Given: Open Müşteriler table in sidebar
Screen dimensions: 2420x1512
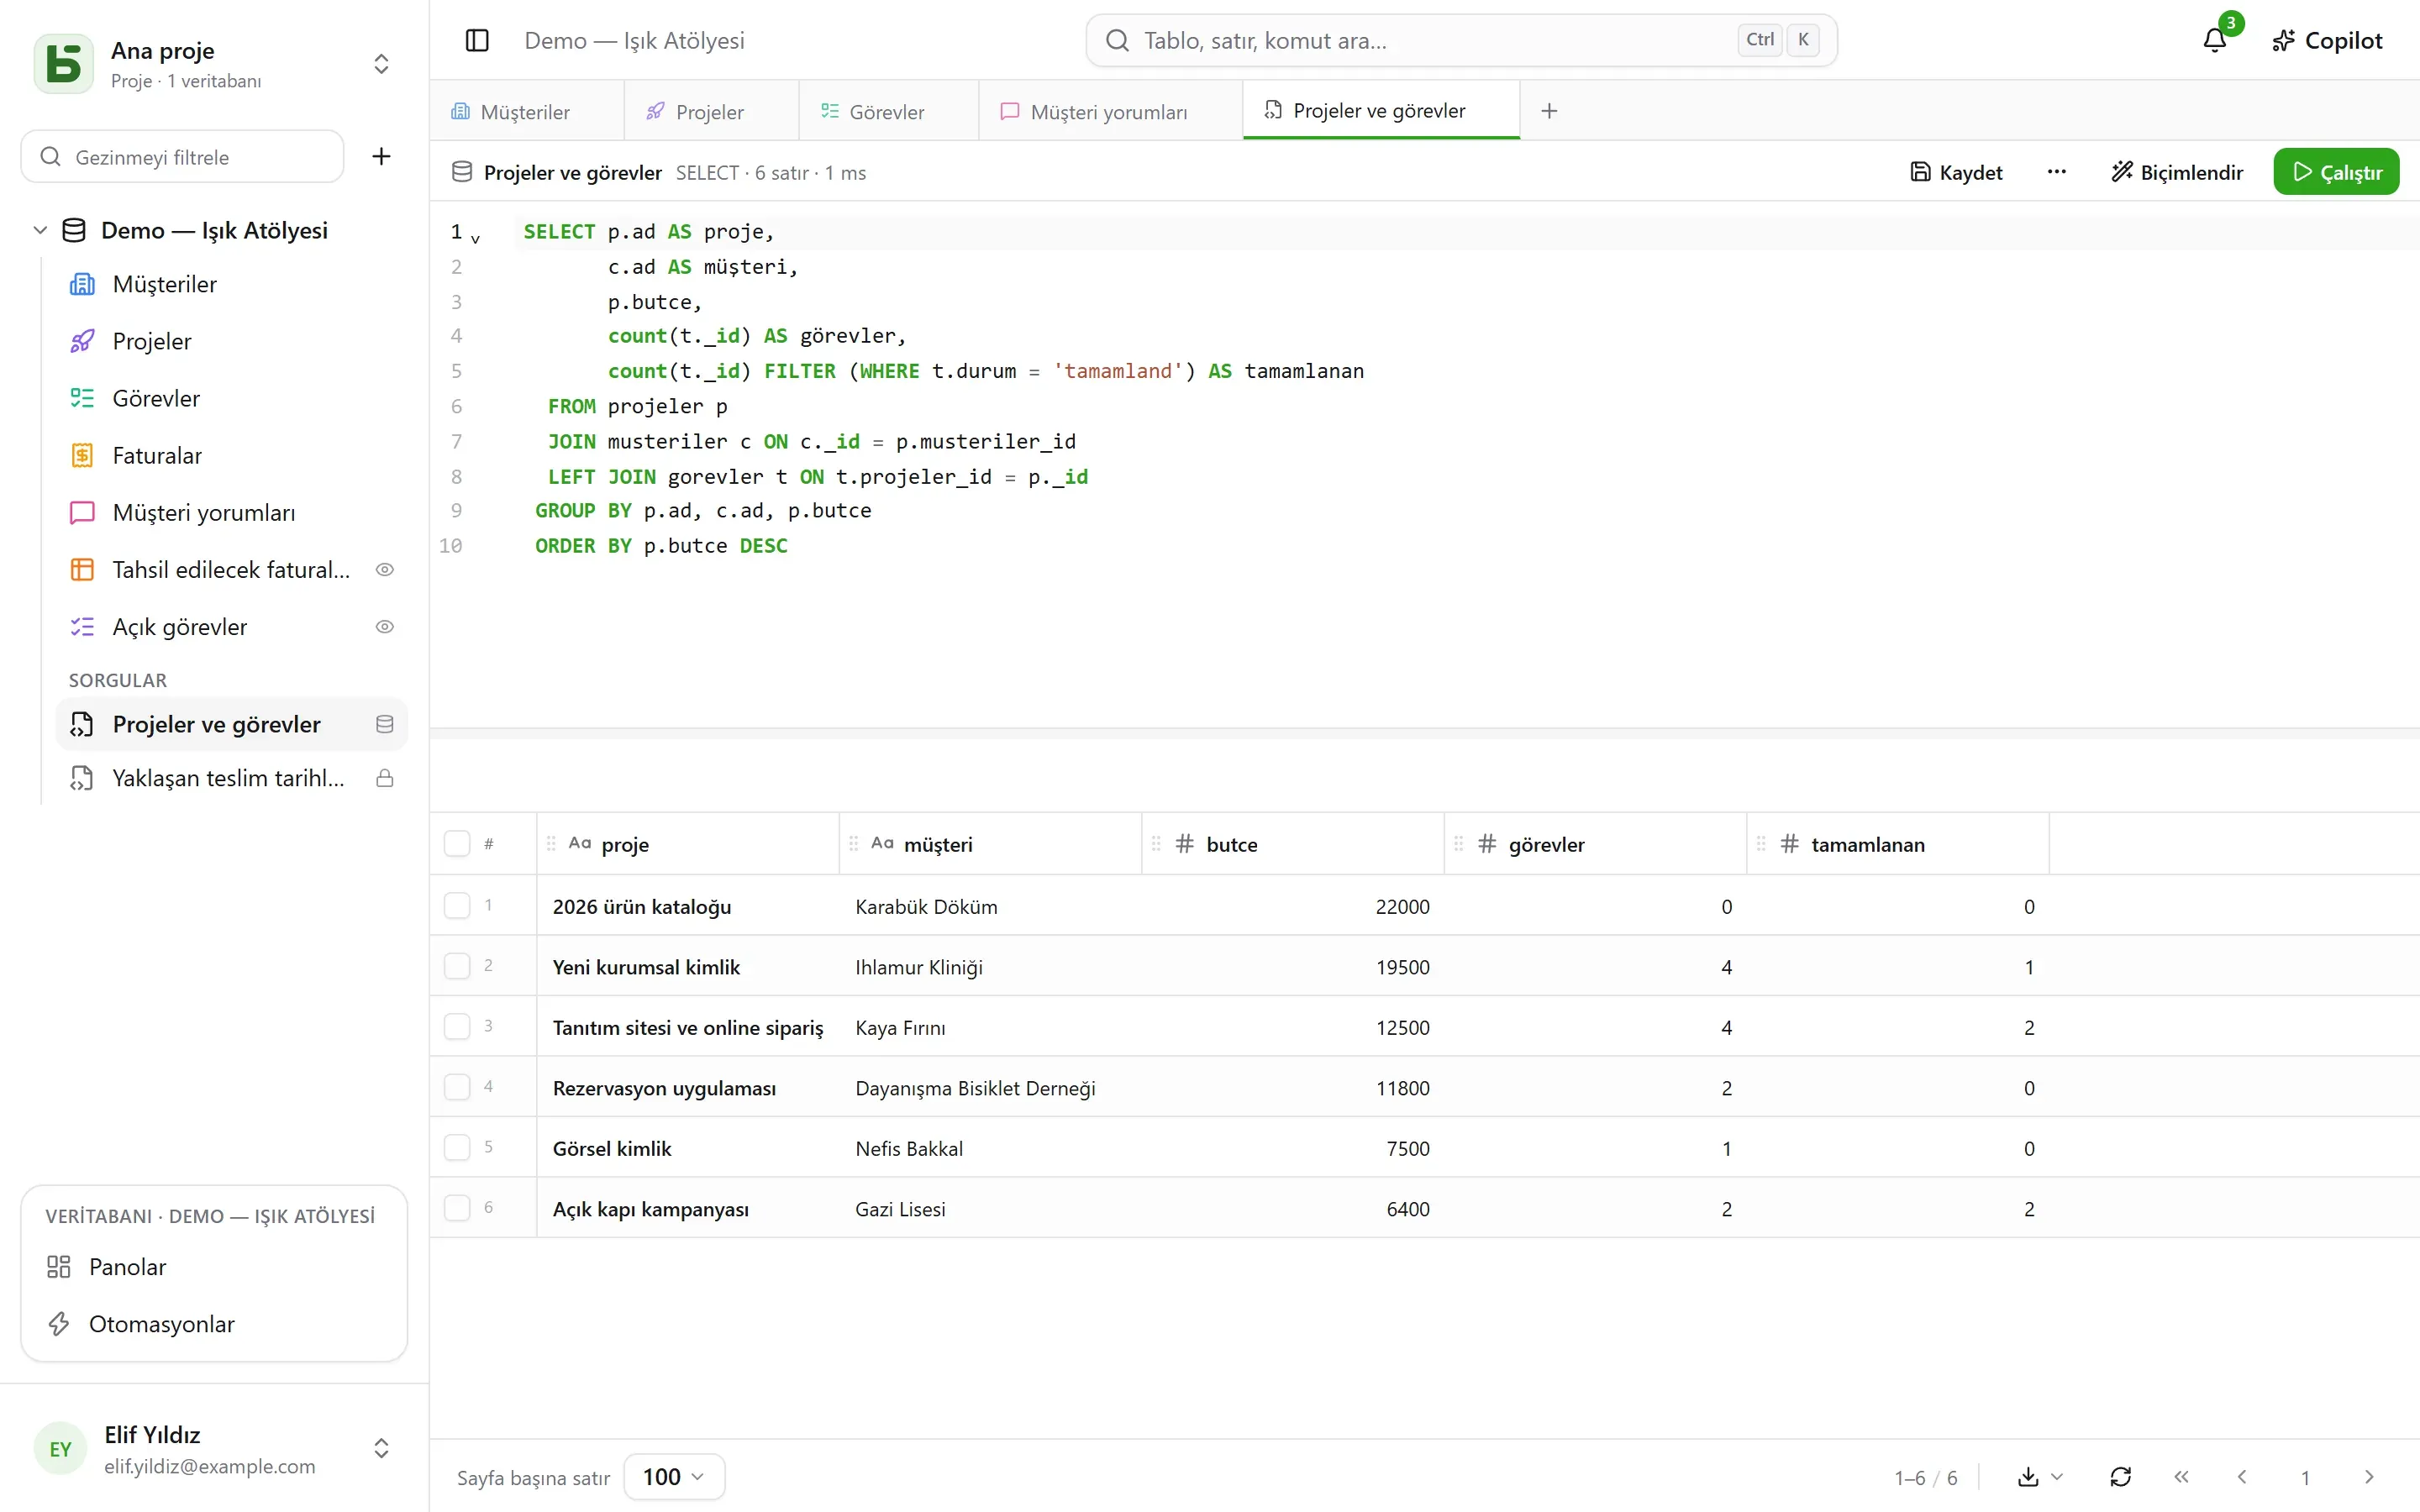Looking at the screenshot, I should pos(230,284).
